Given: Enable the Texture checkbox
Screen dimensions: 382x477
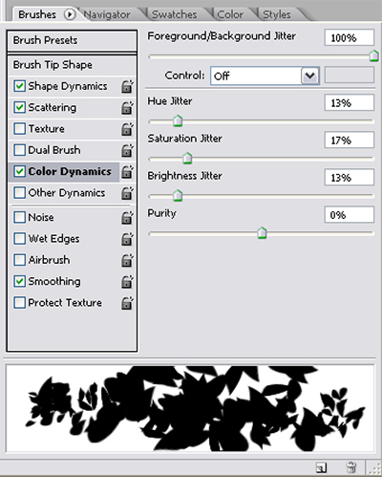Looking at the screenshot, I should 19,129.
